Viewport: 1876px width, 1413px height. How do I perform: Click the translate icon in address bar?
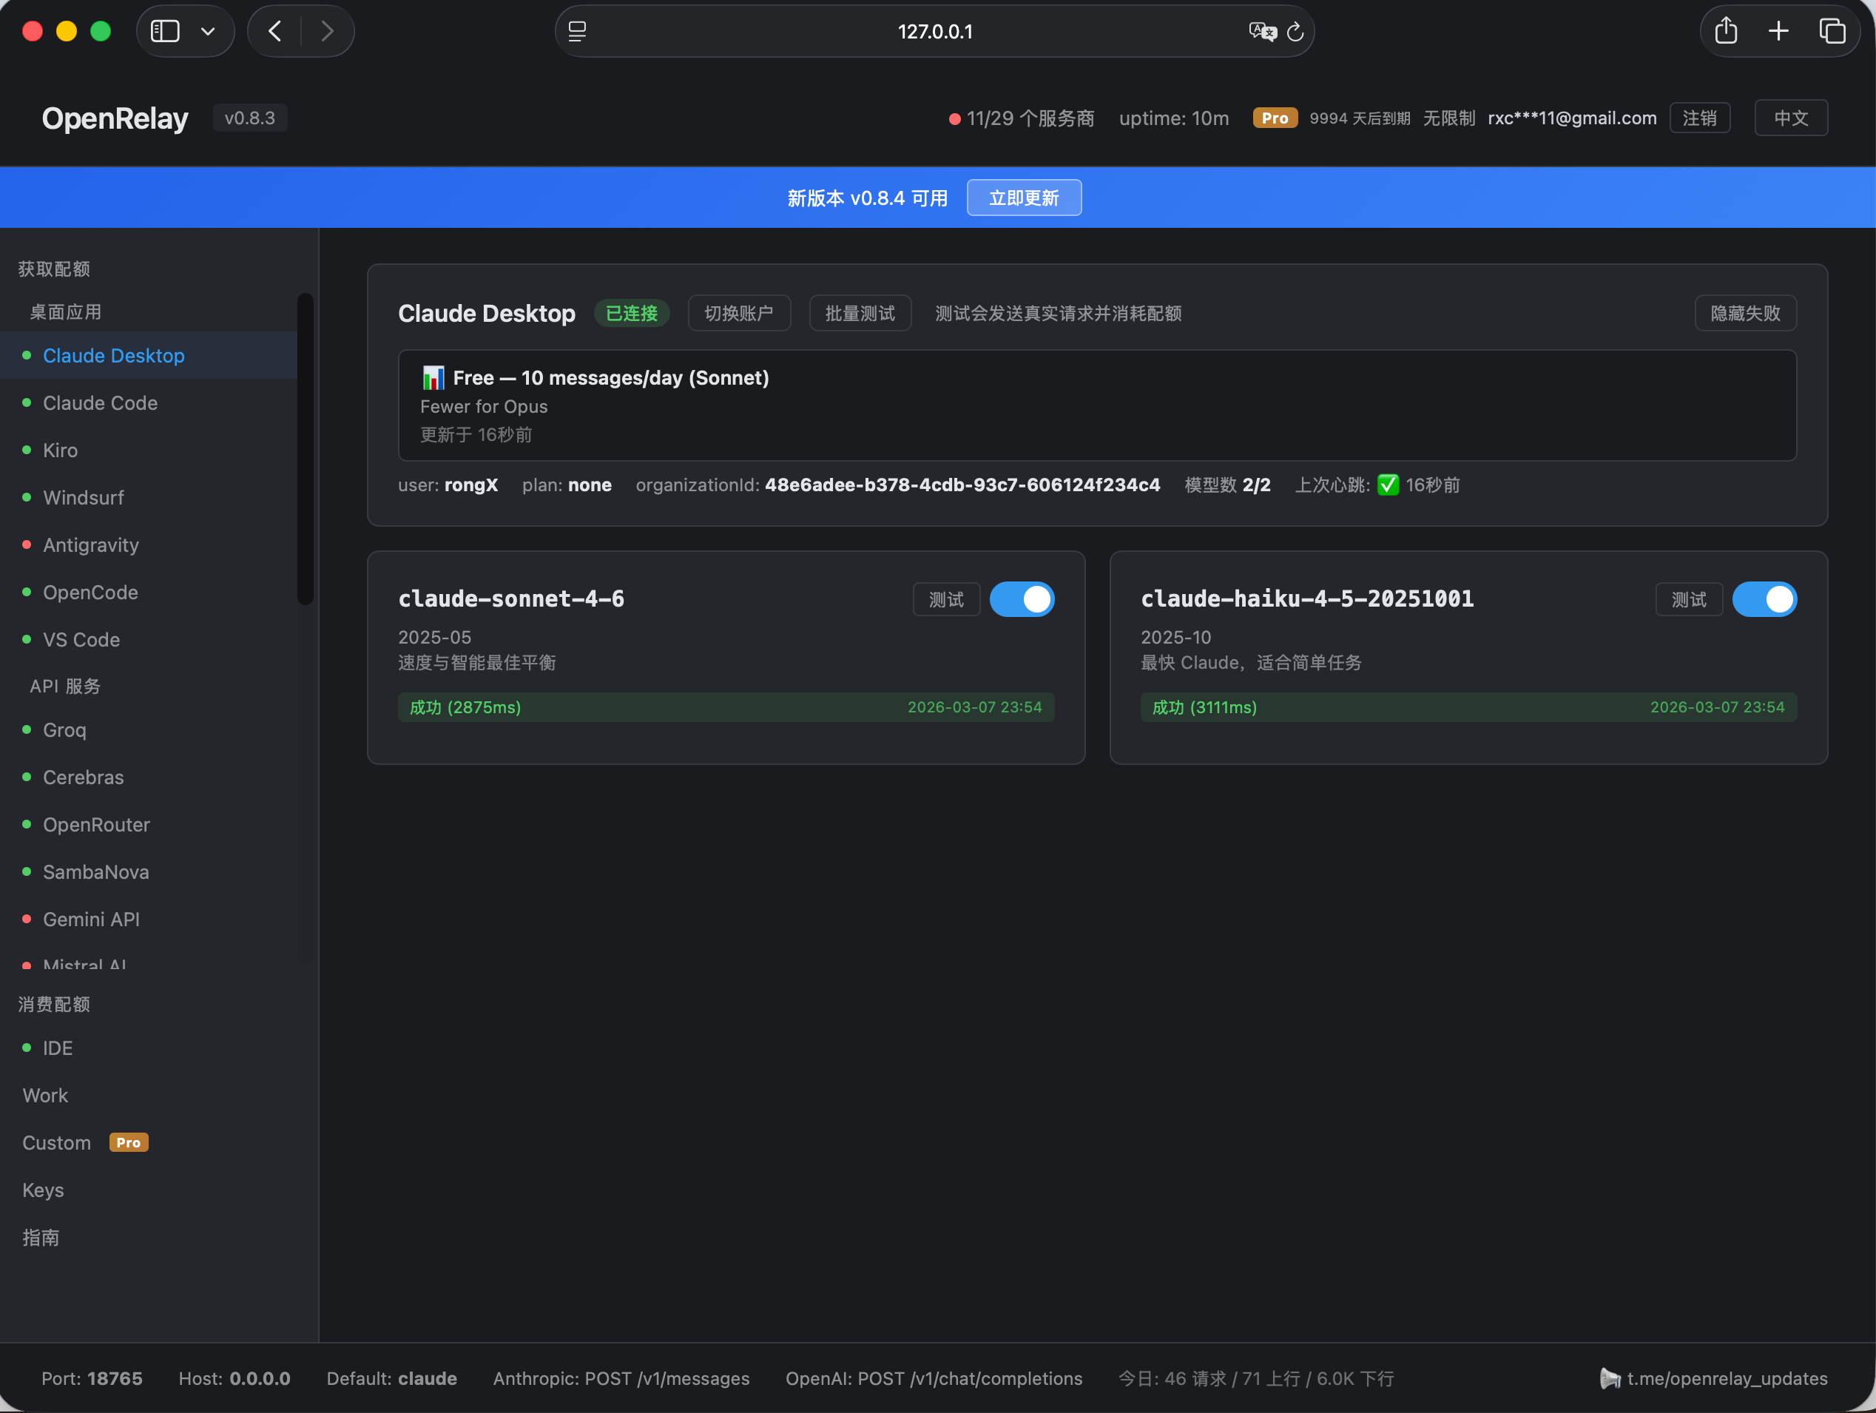[x=1262, y=31]
